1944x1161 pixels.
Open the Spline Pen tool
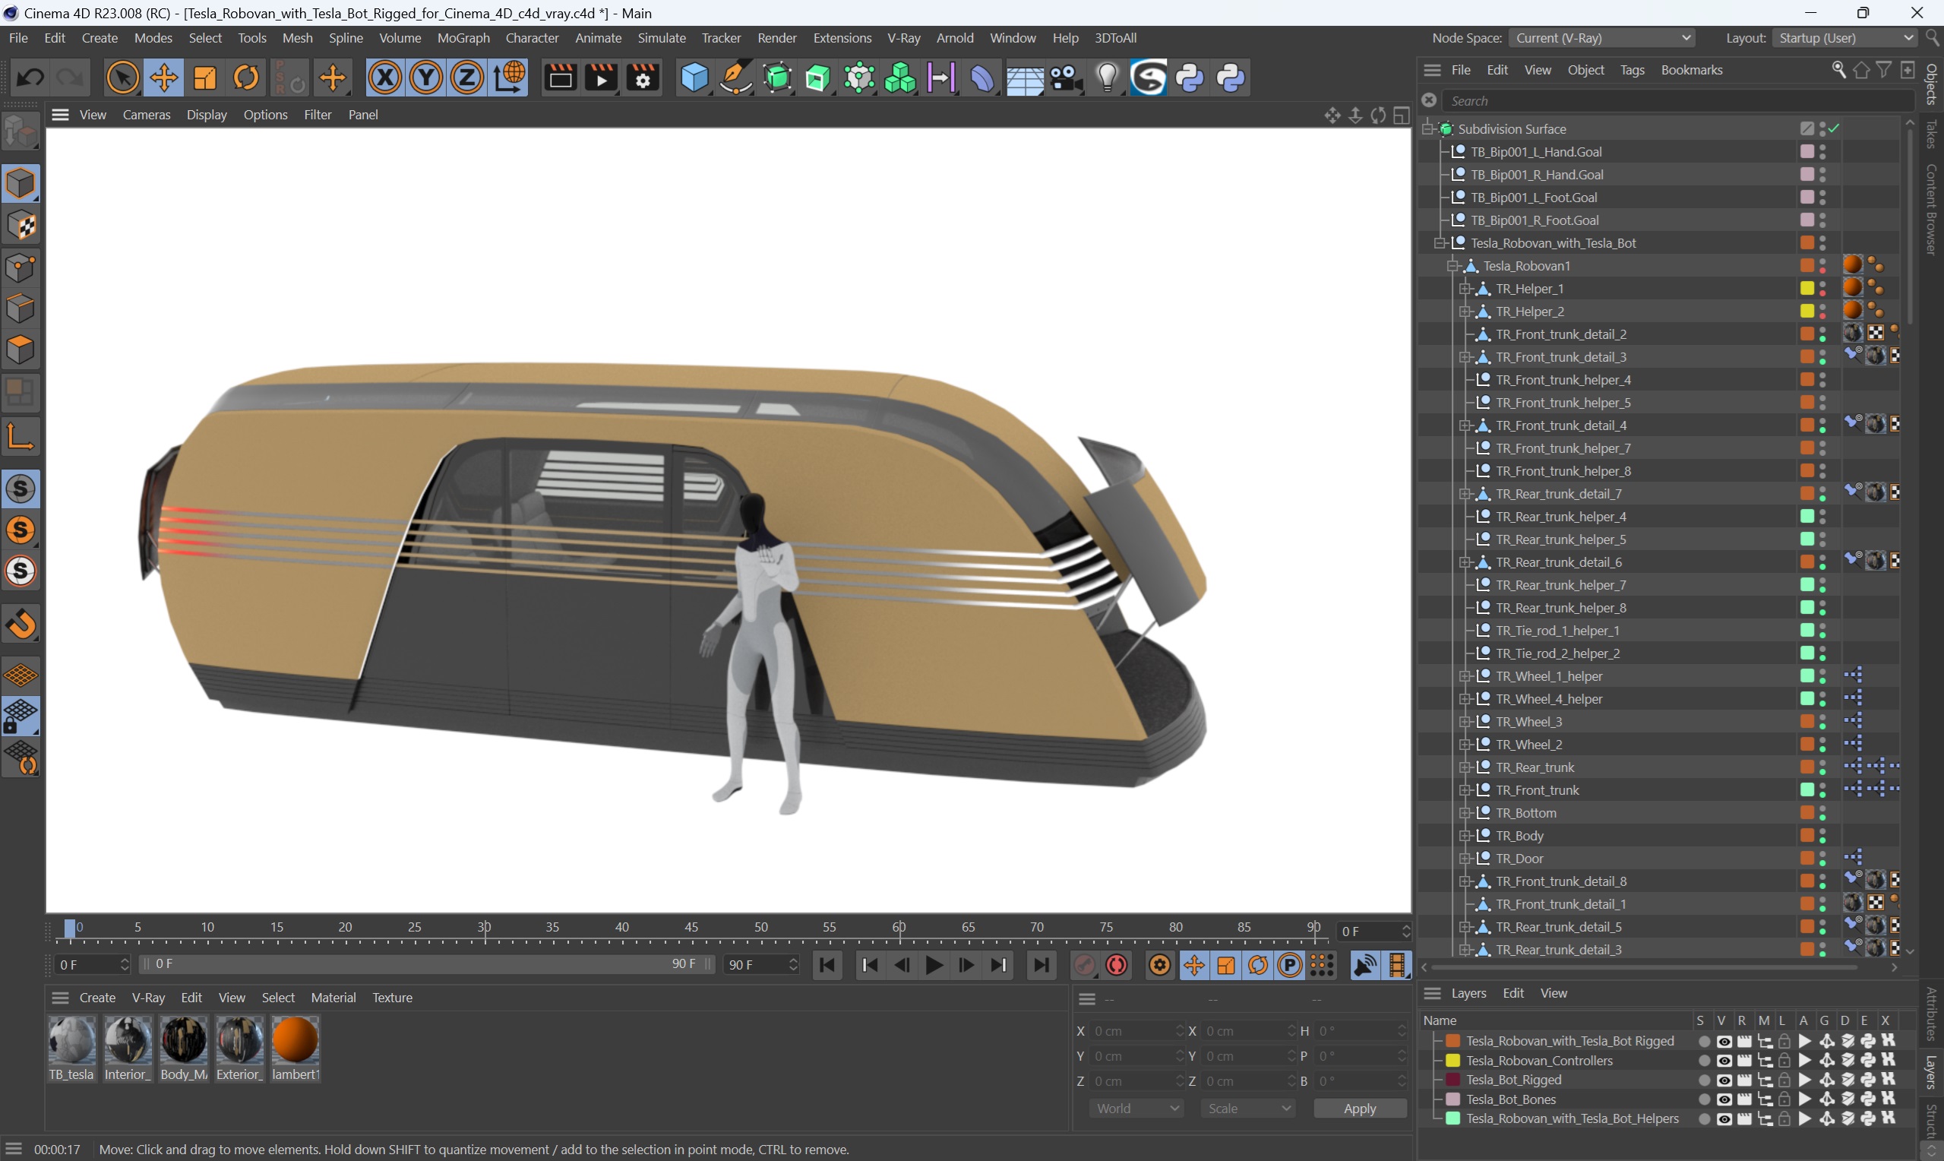[x=735, y=78]
